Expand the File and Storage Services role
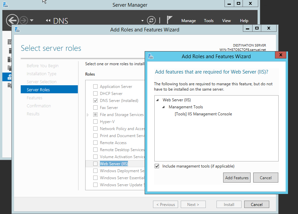 coord(87,114)
